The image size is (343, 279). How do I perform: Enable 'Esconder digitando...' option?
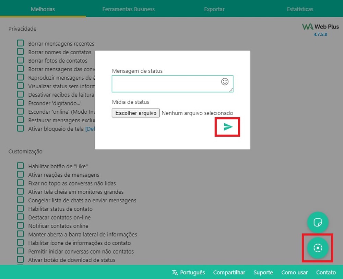coord(20,103)
